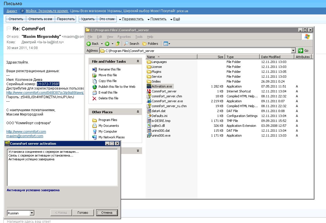Open the Tools menu in Explorer
The image size is (326, 223).
[x=139, y=37]
